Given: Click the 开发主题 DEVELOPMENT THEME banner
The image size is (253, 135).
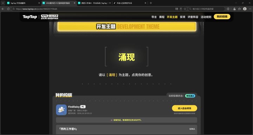Looking at the screenshot, I should (x=127, y=27).
